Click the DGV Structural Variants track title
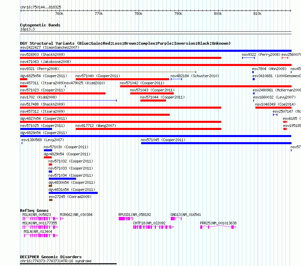 pos(125,43)
